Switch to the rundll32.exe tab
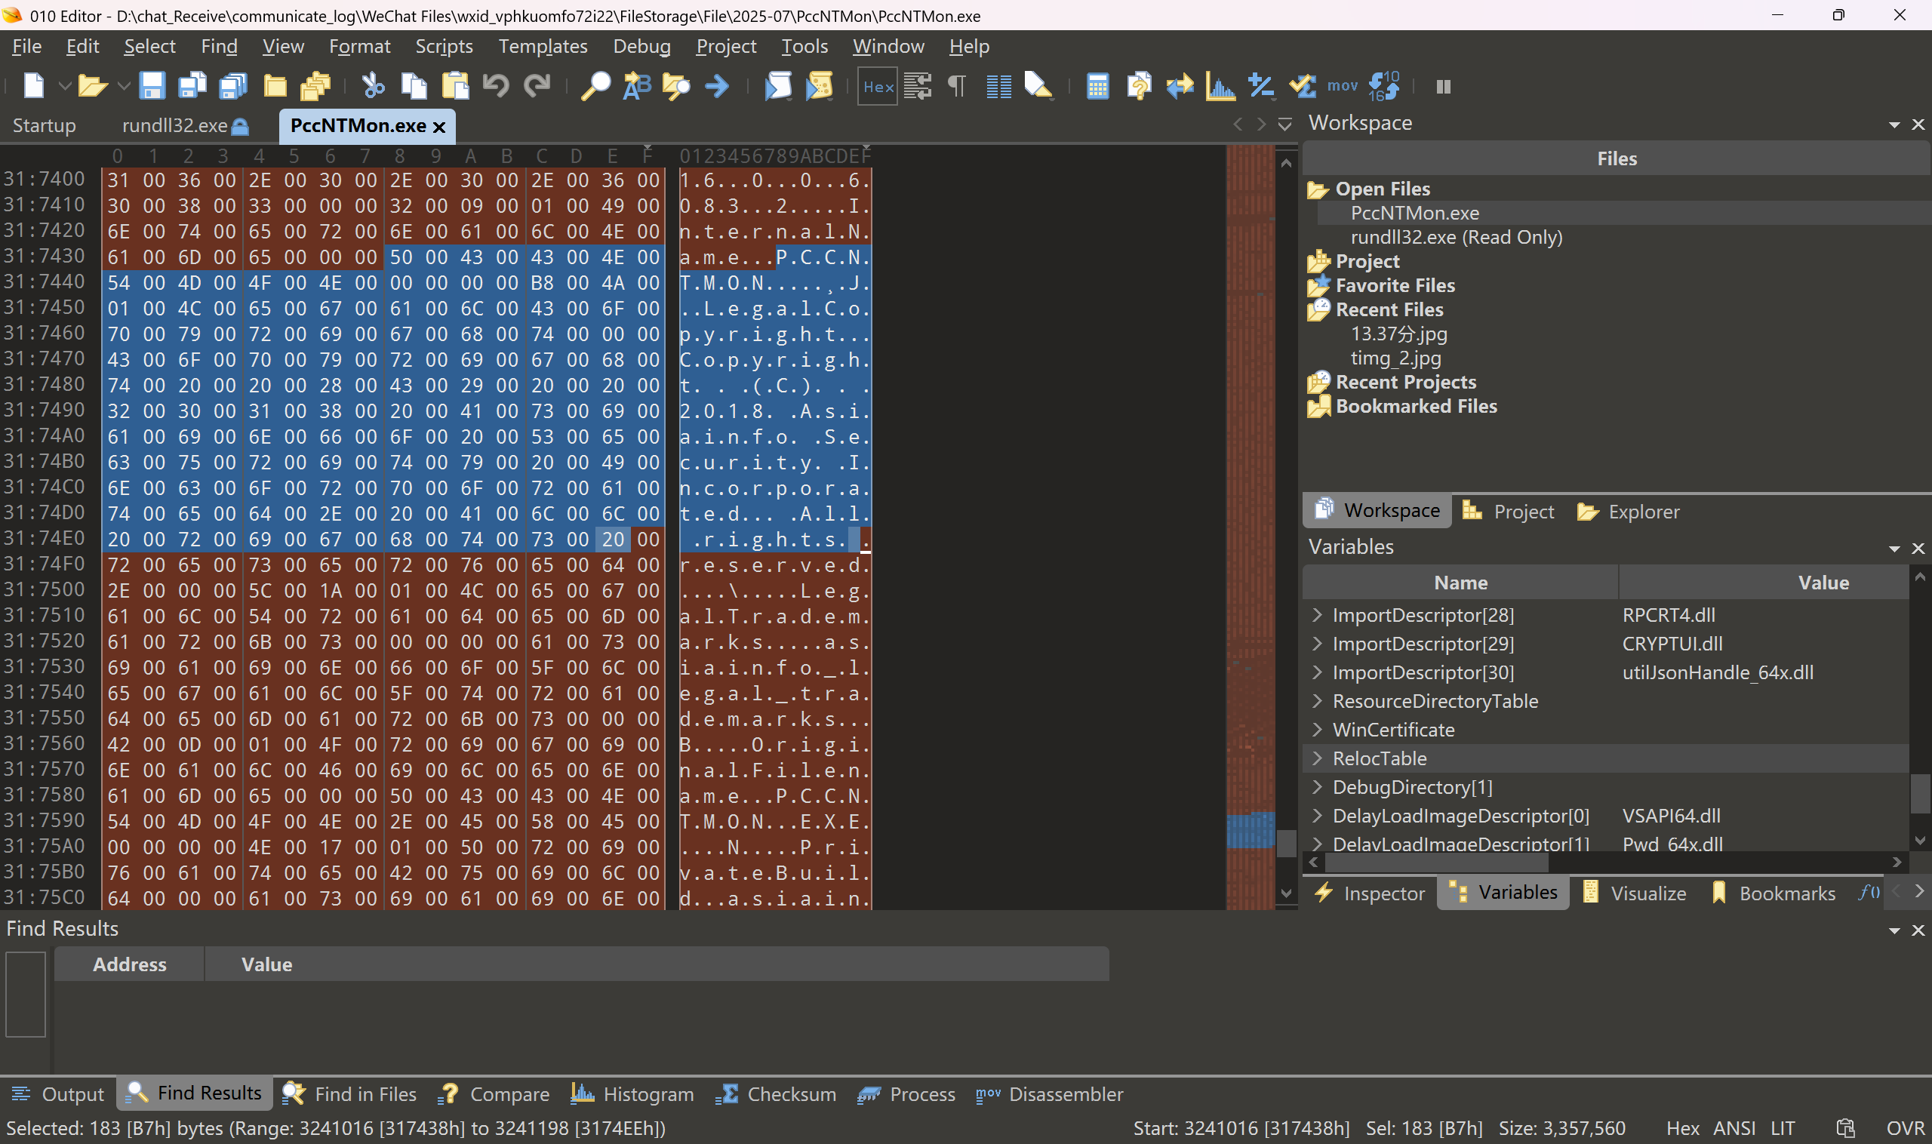Screen dimensions: 1932x1144 (x=175, y=126)
